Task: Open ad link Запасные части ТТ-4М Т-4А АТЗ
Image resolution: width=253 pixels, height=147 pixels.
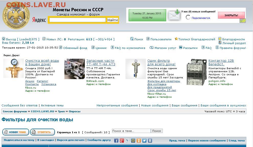Action: (x=101, y=62)
